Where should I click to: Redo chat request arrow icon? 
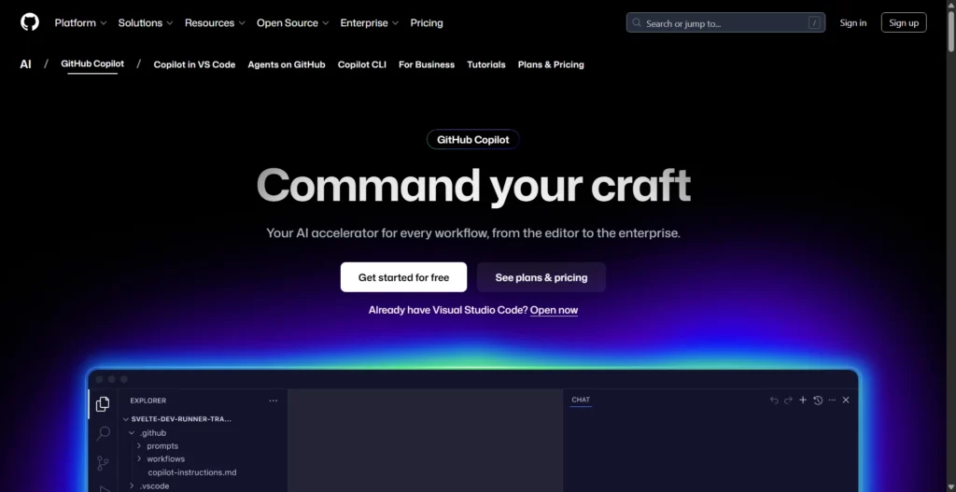tap(788, 400)
